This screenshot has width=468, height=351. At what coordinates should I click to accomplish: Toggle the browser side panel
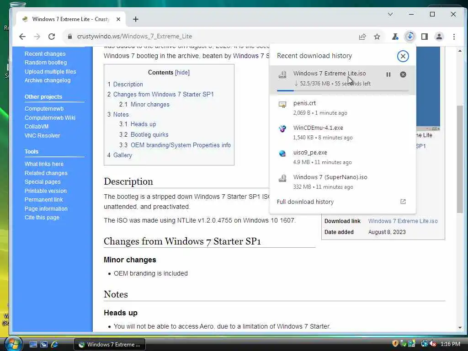tap(425, 37)
